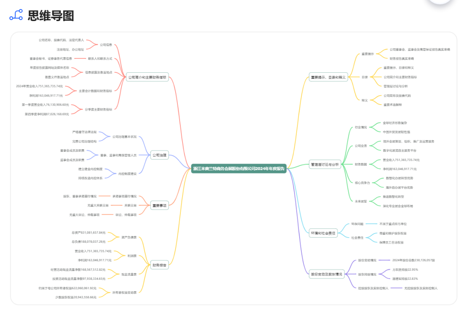
Task: Select the boxed 重要事项 branch node
Action: point(160,205)
